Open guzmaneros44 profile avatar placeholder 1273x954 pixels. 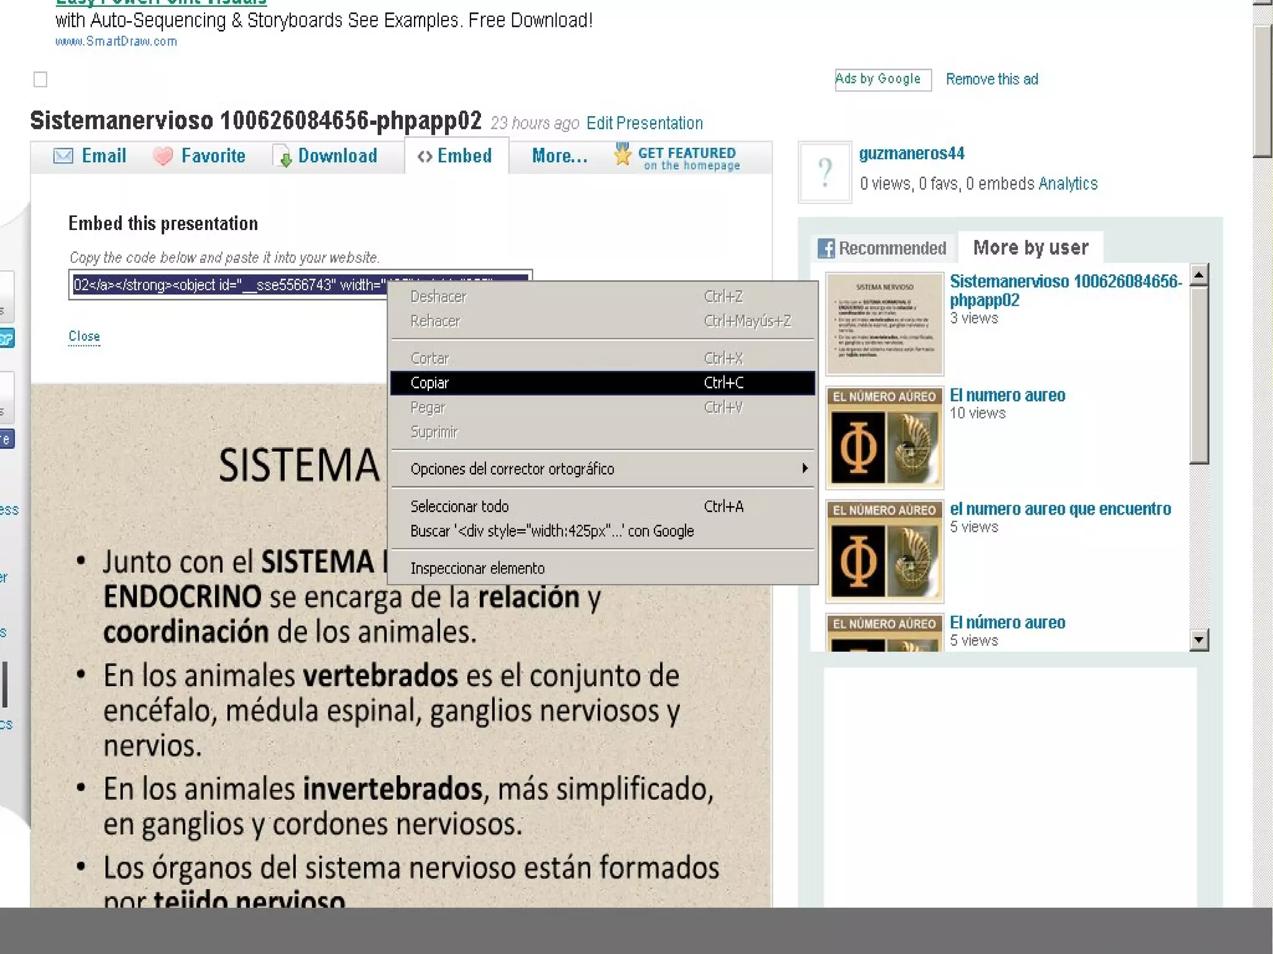pos(825,173)
